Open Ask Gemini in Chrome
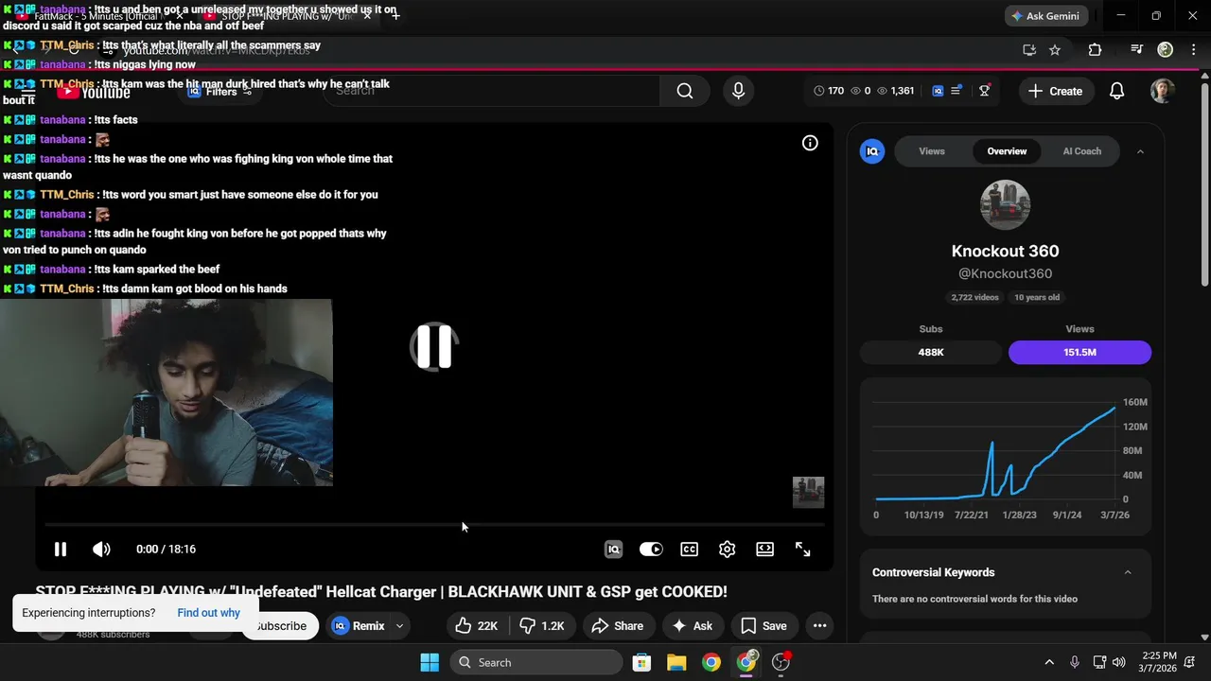 (1045, 15)
